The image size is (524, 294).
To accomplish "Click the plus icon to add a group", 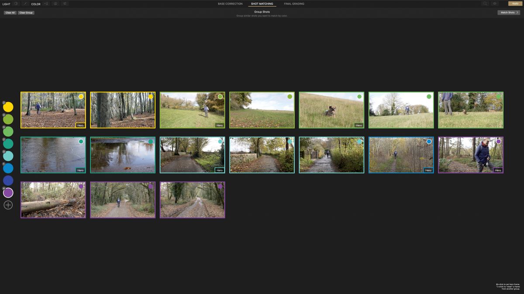I will click(x=8, y=204).
